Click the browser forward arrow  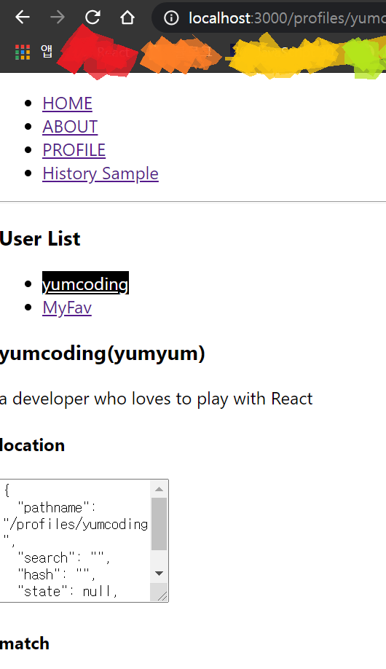tap(57, 17)
